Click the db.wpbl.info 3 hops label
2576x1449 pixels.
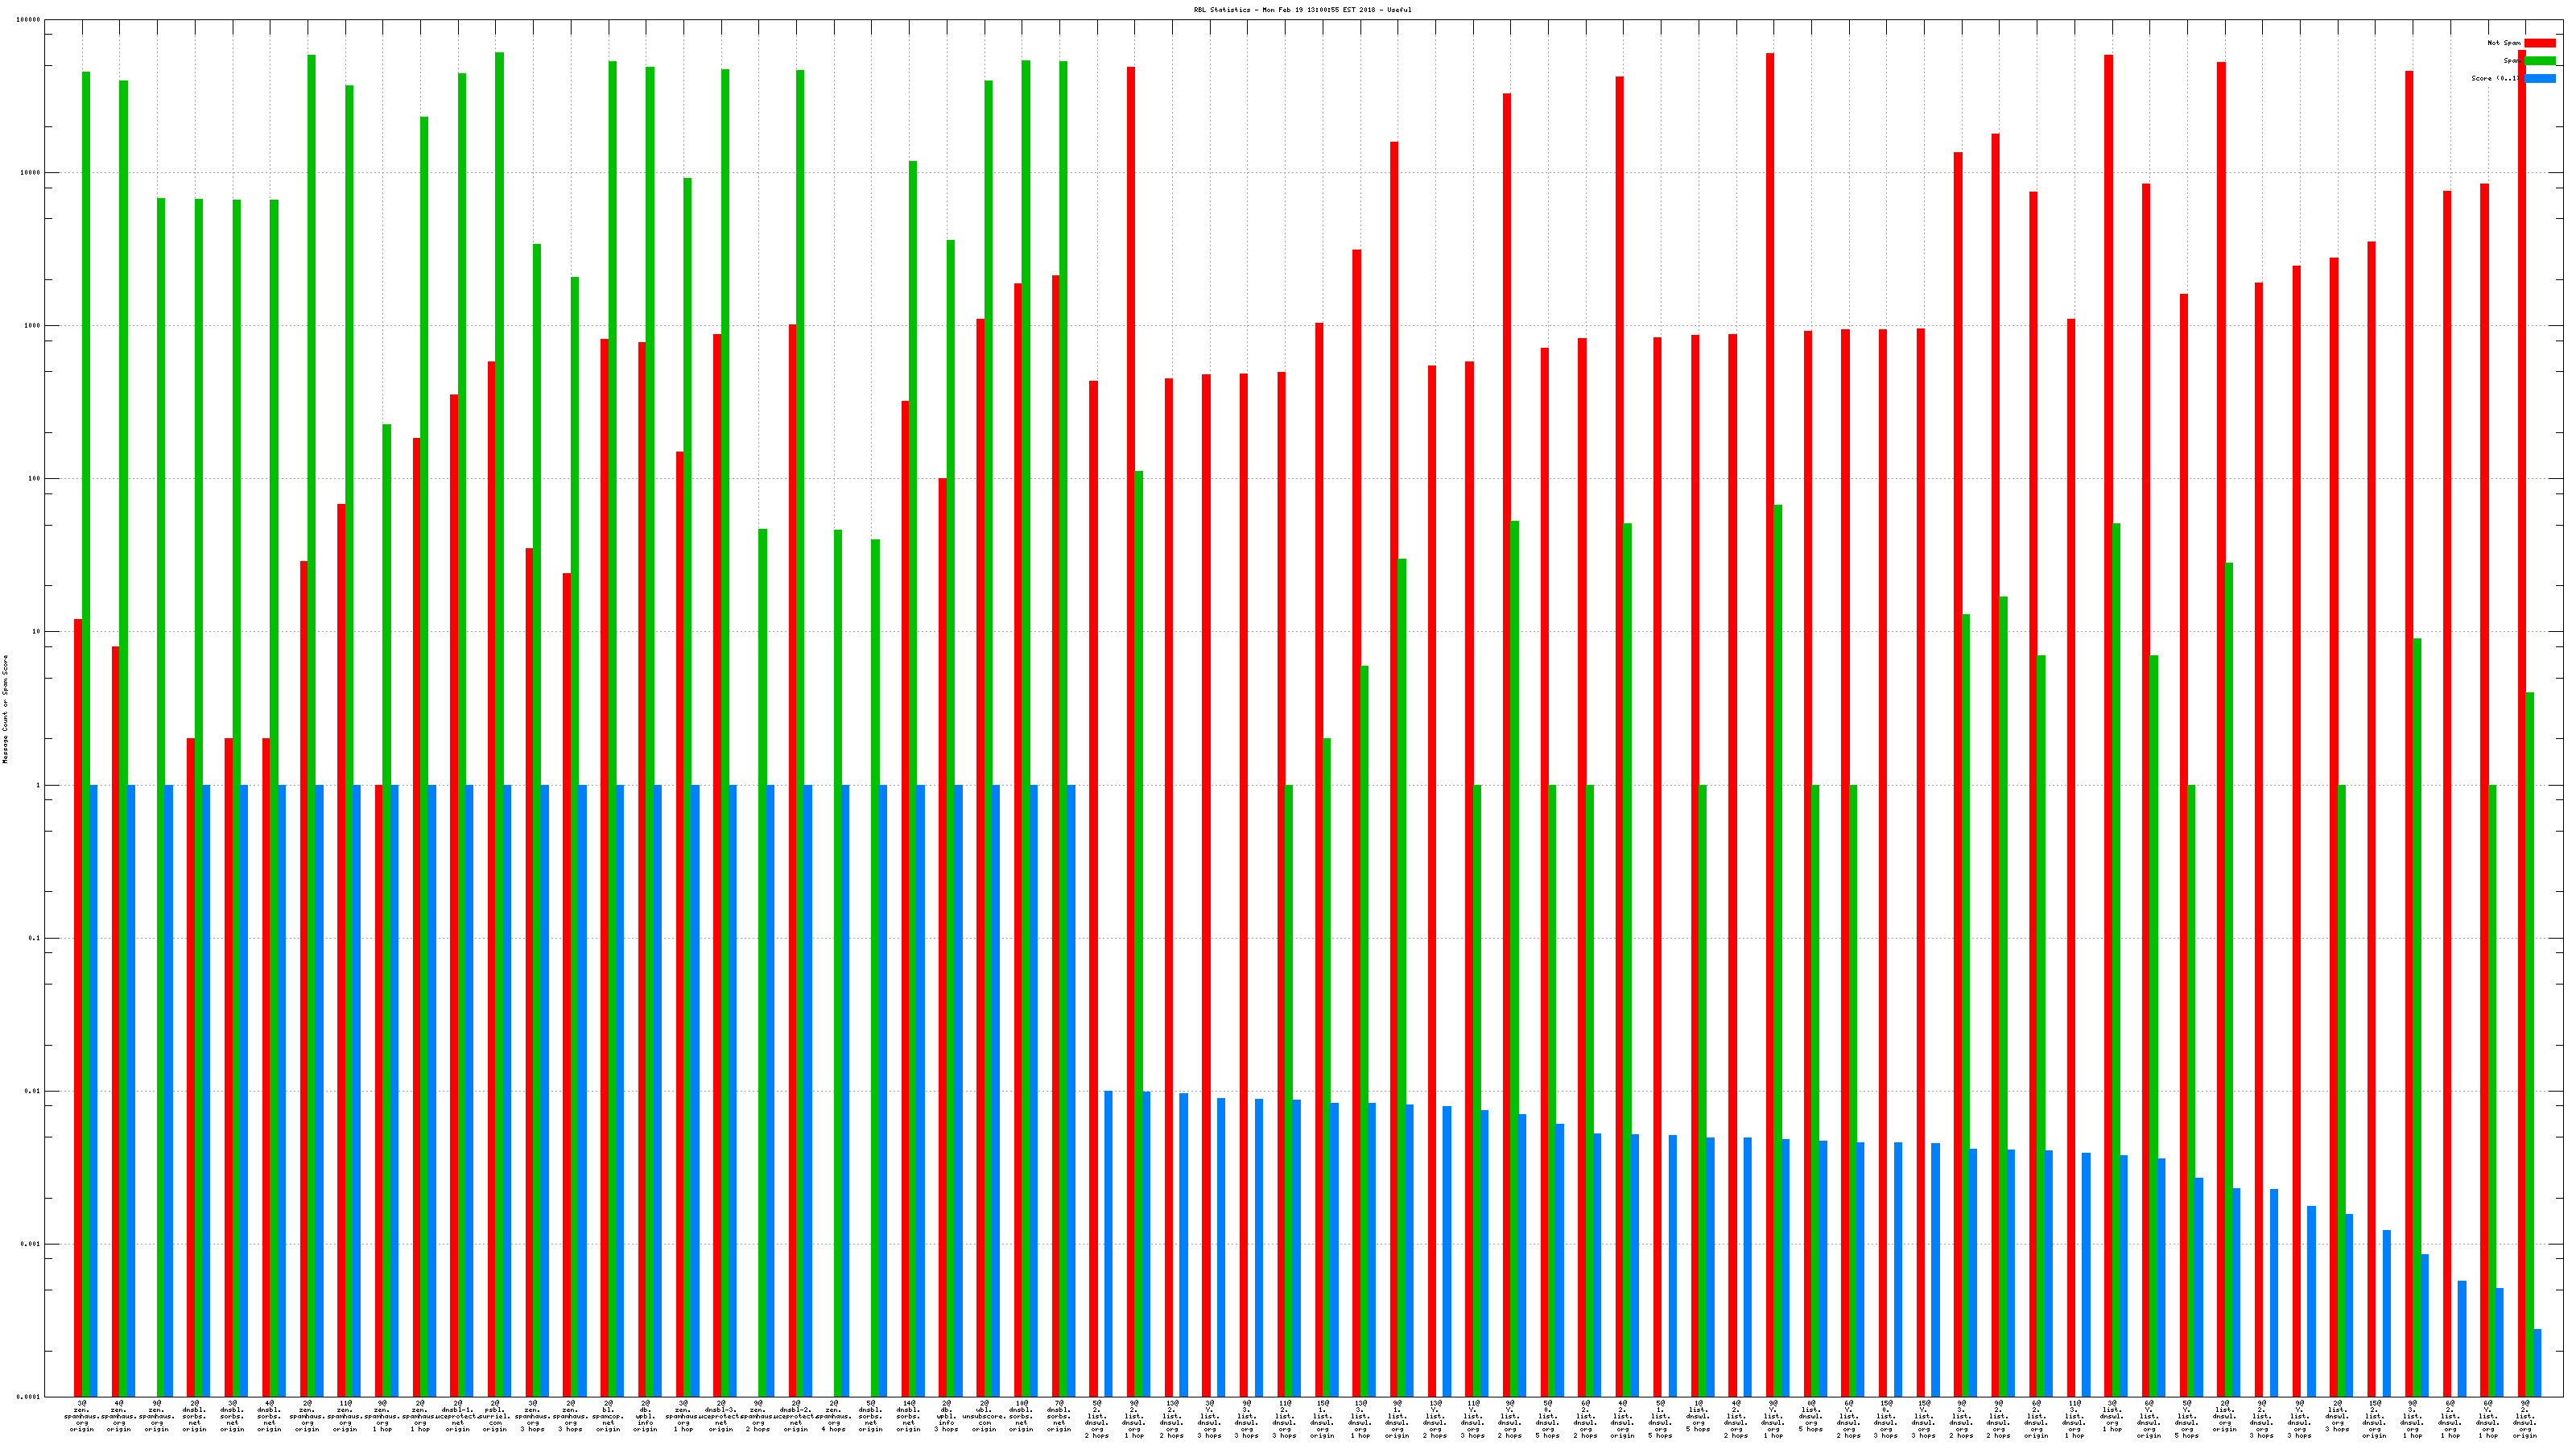tap(946, 1416)
